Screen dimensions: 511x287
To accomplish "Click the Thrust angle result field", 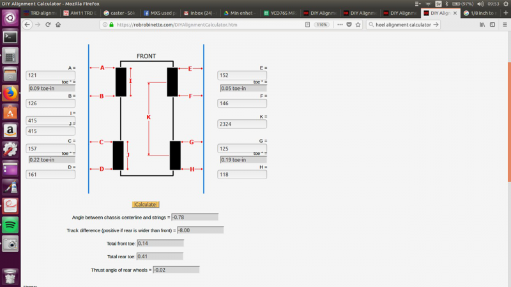I will tap(176, 270).
